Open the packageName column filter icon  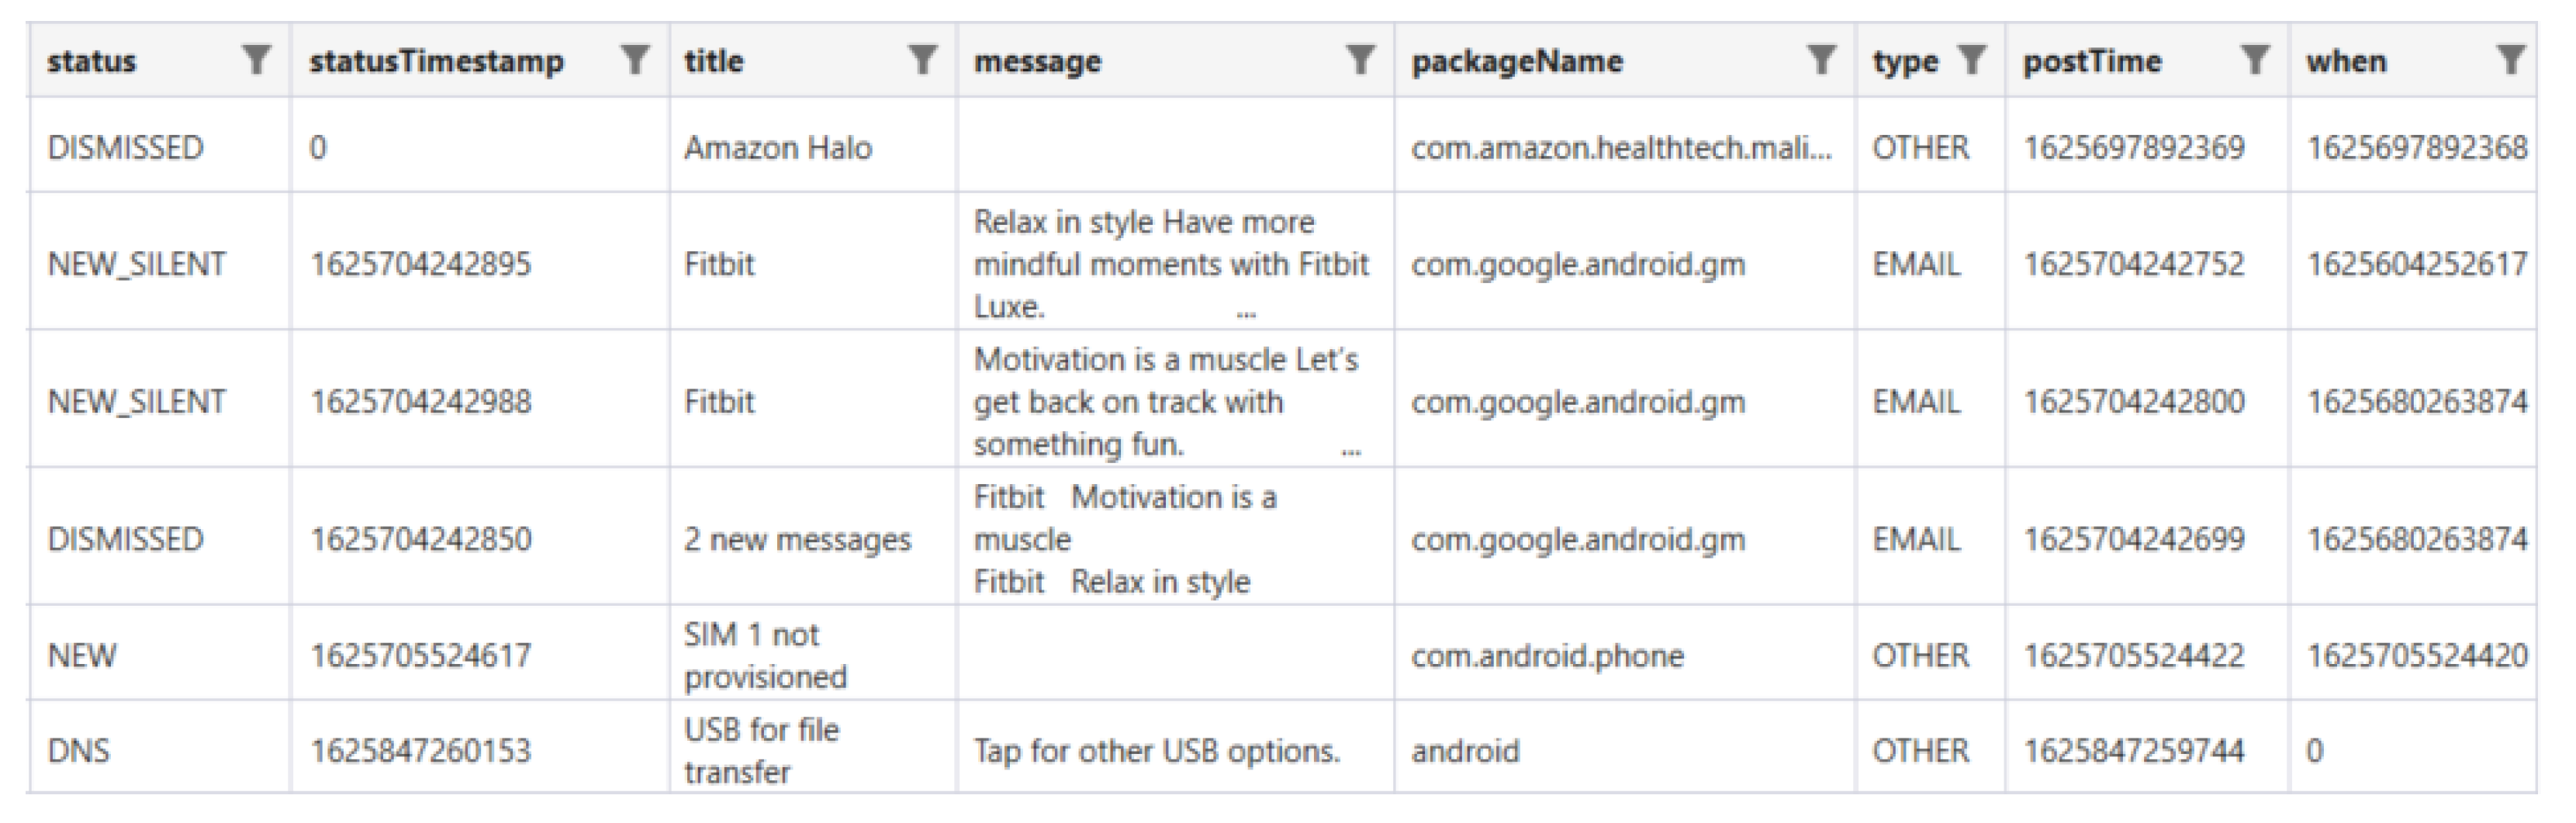1822,60
